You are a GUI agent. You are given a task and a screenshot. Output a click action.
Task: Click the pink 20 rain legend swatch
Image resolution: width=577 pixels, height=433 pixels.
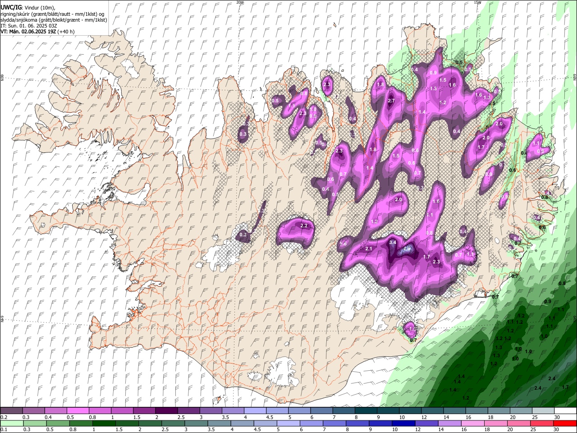(518, 423)
